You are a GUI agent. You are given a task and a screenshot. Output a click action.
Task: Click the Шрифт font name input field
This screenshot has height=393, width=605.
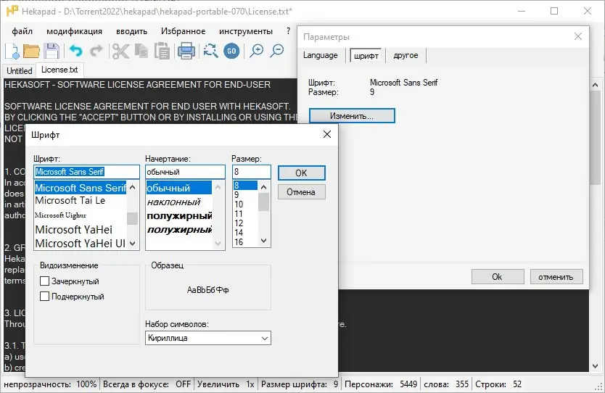pos(86,172)
